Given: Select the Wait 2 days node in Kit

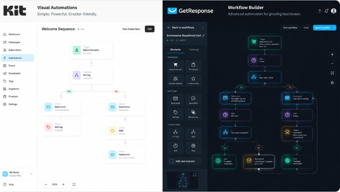Looking at the screenshot, I should pos(126,131).
